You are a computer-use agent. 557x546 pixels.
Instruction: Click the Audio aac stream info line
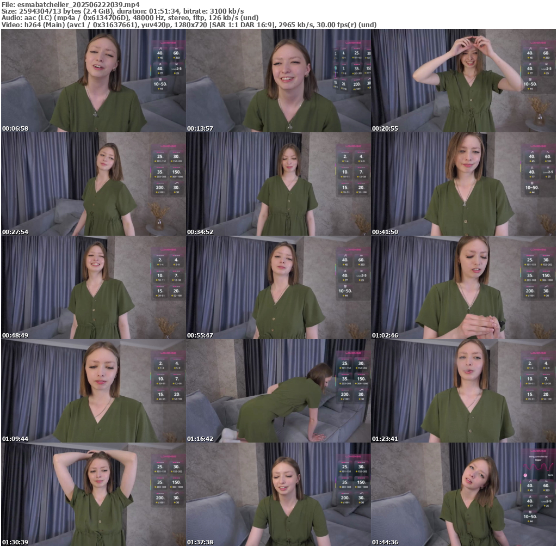tap(130, 17)
